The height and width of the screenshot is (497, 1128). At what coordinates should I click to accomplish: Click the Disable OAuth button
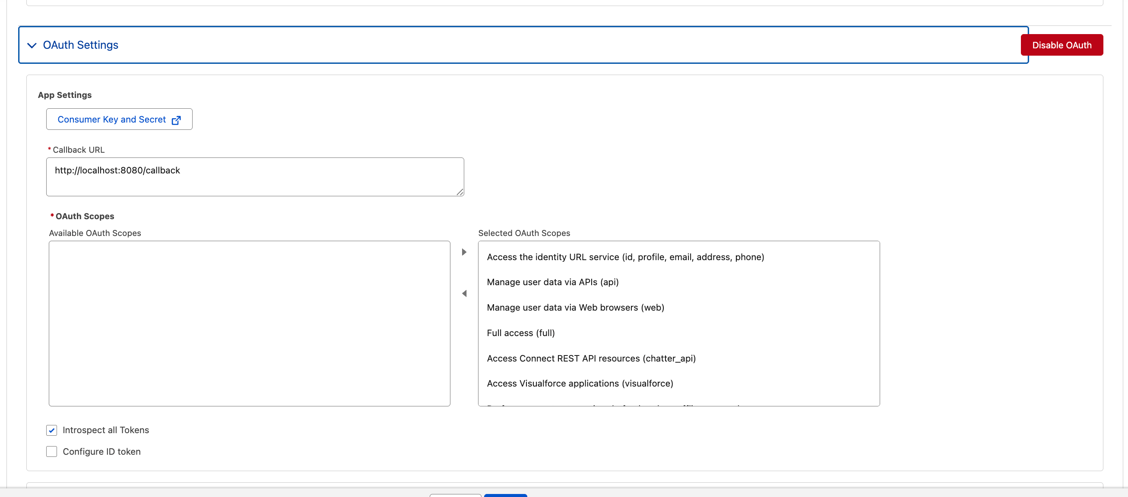1061,45
